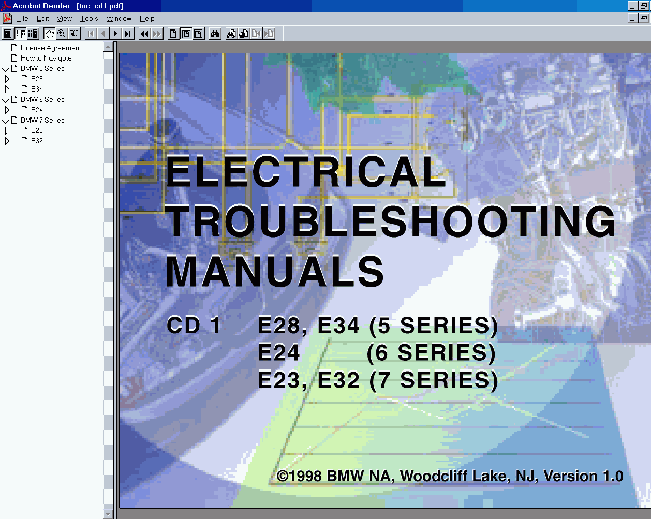The width and height of the screenshot is (651, 519).
Task: Open the Search query tool
Action: coord(231,34)
